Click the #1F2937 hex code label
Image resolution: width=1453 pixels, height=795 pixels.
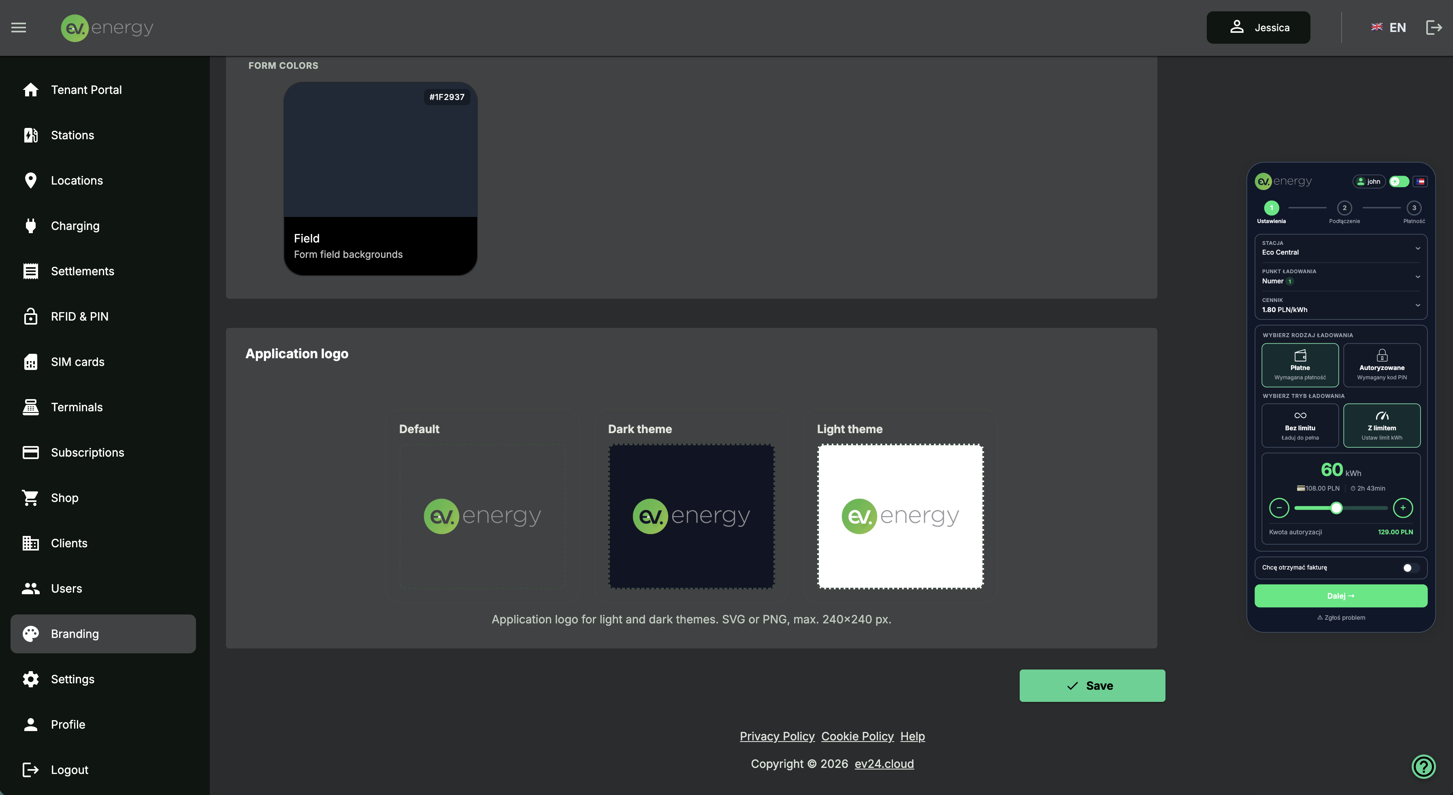(x=447, y=97)
